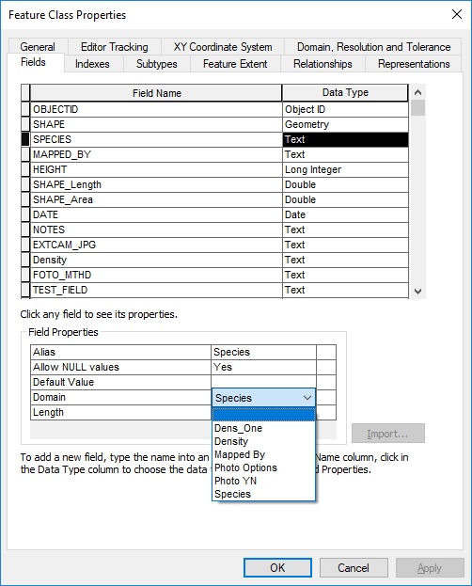Click the row selector beside OBJECTID
The image size is (472, 586).
click(25, 109)
